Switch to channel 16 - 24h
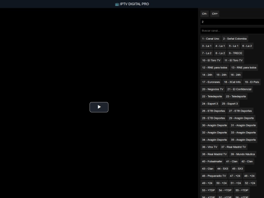This screenshot has height=198, width=264. pos(236,75)
